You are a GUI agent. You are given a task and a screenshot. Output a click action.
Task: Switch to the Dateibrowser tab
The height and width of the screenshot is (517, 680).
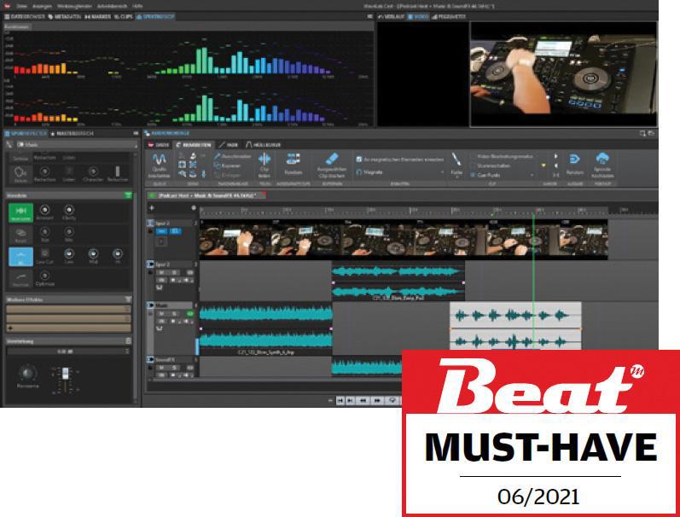[24, 16]
